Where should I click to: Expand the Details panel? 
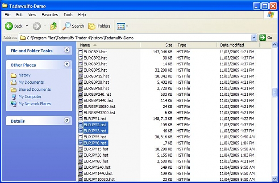tap(67, 120)
